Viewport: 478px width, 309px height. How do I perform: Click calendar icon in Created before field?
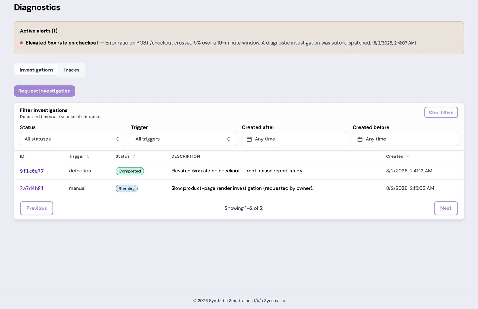pos(360,139)
